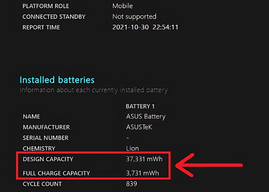Viewport: 269px width, 192px height.
Task: Click the Installed batteries heading
Action: pyautogui.click(x=57, y=80)
